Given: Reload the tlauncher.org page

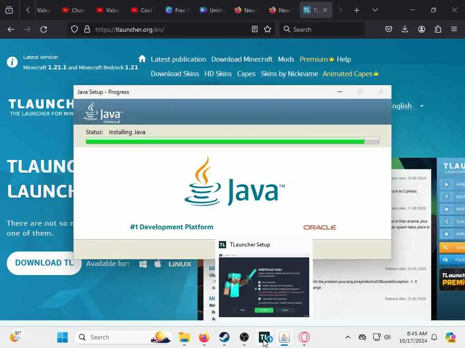Looking at the screenshot, I should click(x=44, y=29).
